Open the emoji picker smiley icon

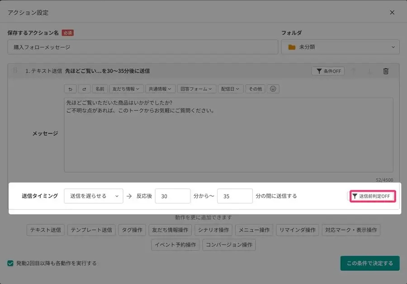pos(273,89)
